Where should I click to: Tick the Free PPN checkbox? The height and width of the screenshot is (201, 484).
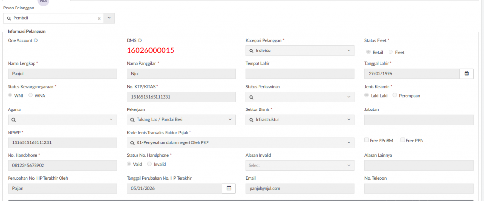pyautogui.click(x=403, y=140)
